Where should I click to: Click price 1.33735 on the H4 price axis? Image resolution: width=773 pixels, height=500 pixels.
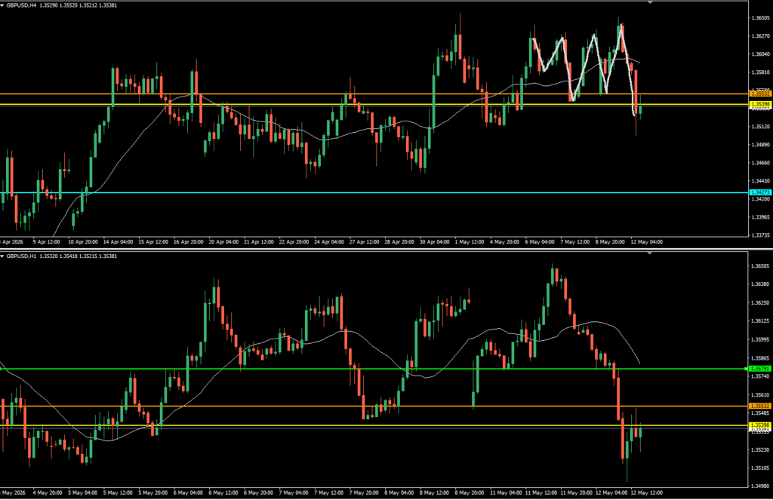(760, 235)
